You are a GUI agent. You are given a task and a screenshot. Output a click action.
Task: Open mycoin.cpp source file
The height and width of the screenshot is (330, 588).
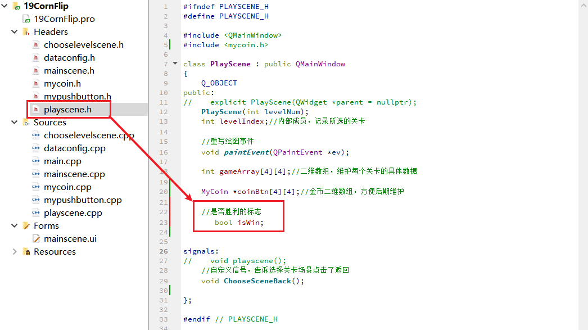pos(67,187)
